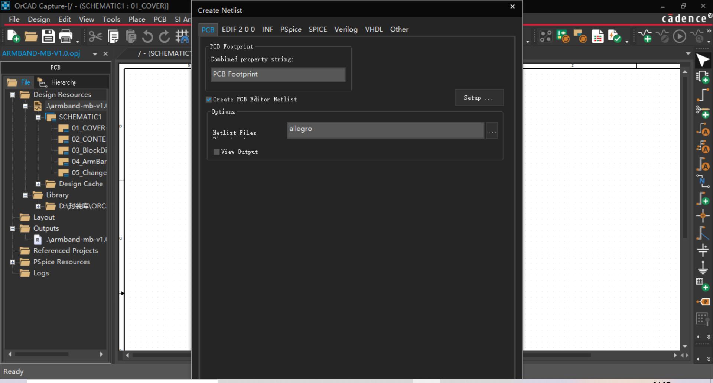Uncheck Create PCB Editor Netlist

click(x=209, y=100)
